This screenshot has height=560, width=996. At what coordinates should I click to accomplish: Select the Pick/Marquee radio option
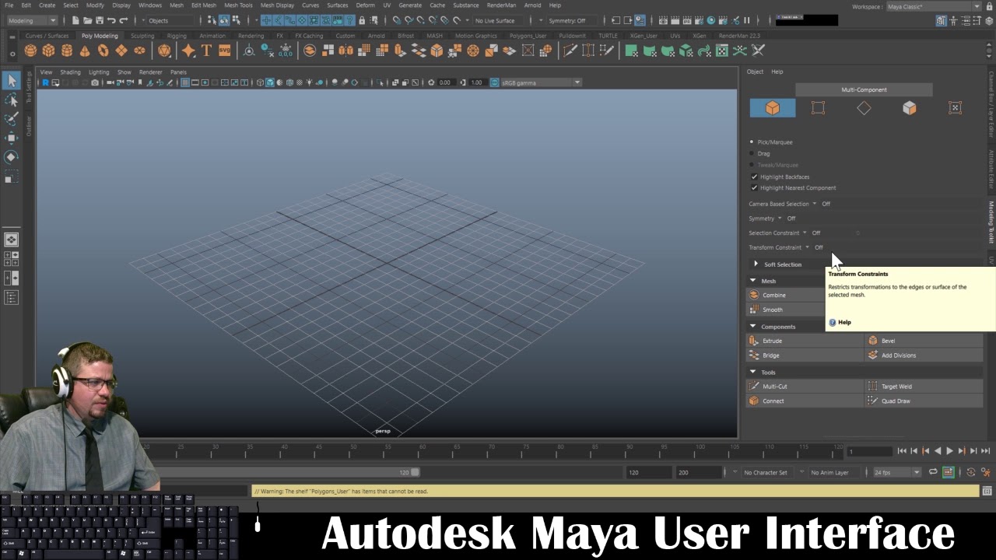[752, 142]
